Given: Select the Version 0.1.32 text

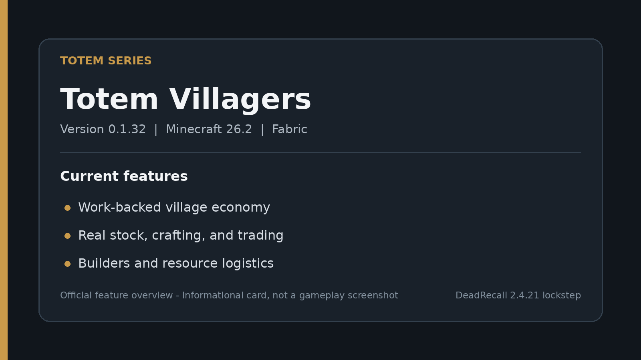Looking at the screenshot, I should [103, 129].
